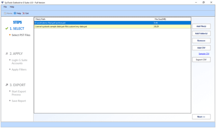This screenshot has width=216, height=128.
Task: Click the File Size(MB) column header
Action: point(172,19)
